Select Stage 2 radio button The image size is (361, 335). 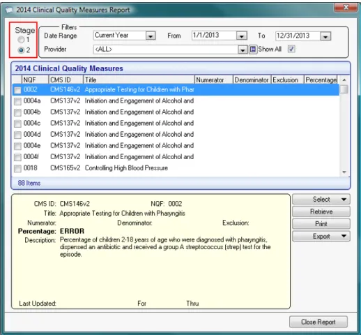coord(21,50)
